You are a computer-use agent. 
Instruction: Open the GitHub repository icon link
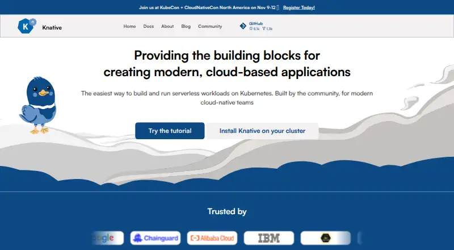pyautogui.click(x=243, y=26)
